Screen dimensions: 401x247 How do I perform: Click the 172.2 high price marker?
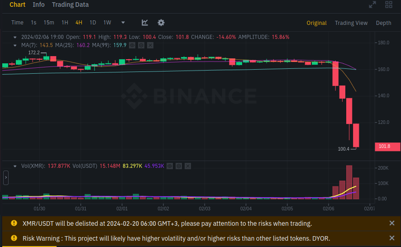(34, 52)
